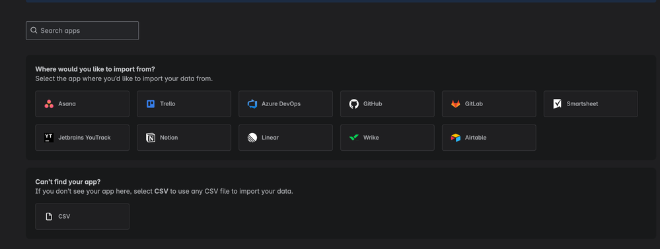Select GitHub as import source
This screenshot has width=660, height=249.
coord(387,103)
